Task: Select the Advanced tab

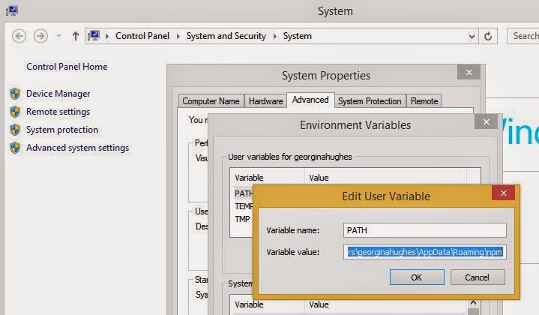Action: pyautogui.click(x=310, y=100)
